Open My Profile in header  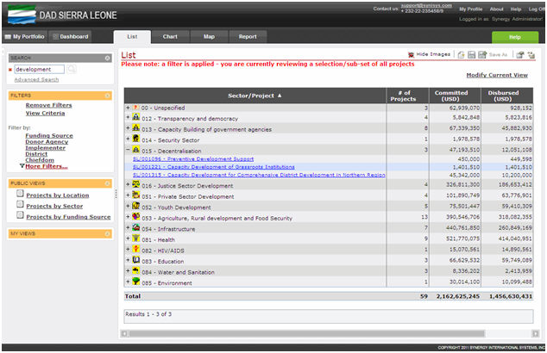[x=471, y=9]
